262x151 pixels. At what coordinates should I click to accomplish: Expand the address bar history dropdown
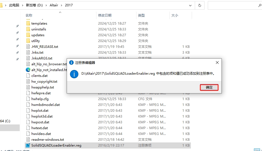click(190, 5)
